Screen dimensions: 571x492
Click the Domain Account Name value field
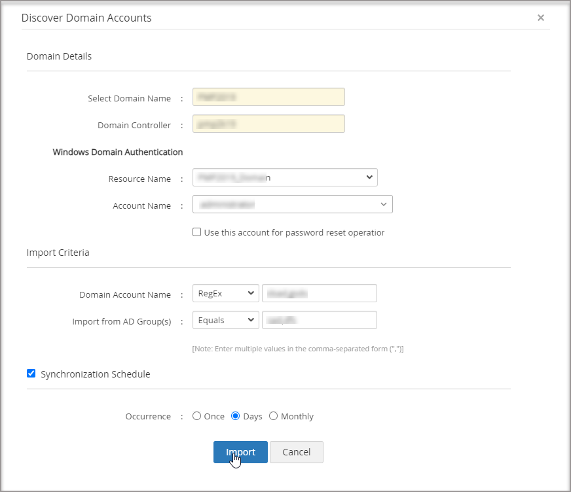319,294
